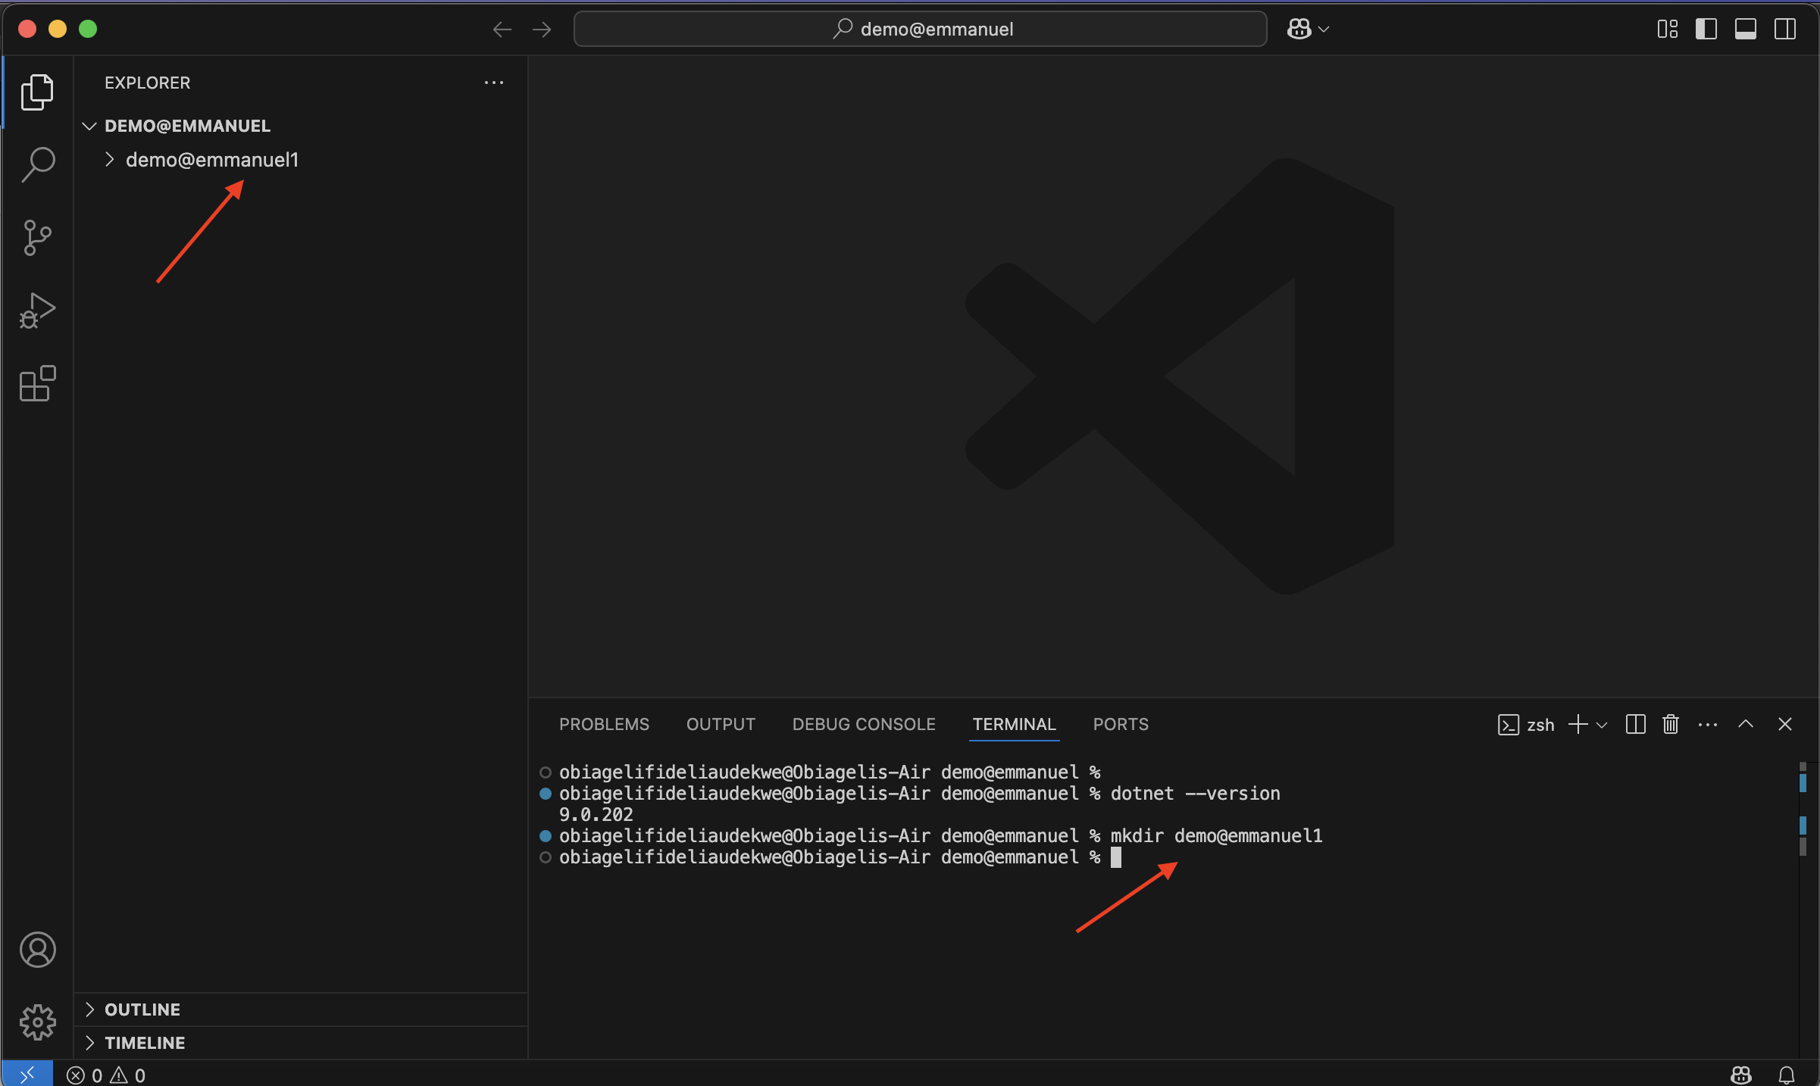
Task: Expand the Outline section
Action: [301, 1010]
